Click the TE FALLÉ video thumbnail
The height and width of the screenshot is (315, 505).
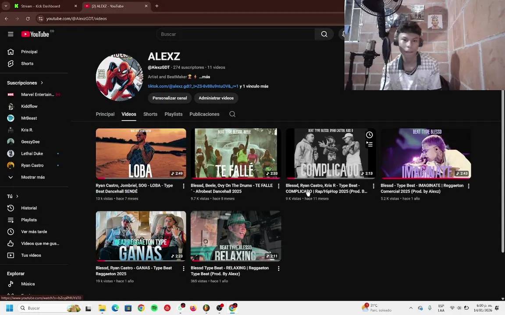236,154
